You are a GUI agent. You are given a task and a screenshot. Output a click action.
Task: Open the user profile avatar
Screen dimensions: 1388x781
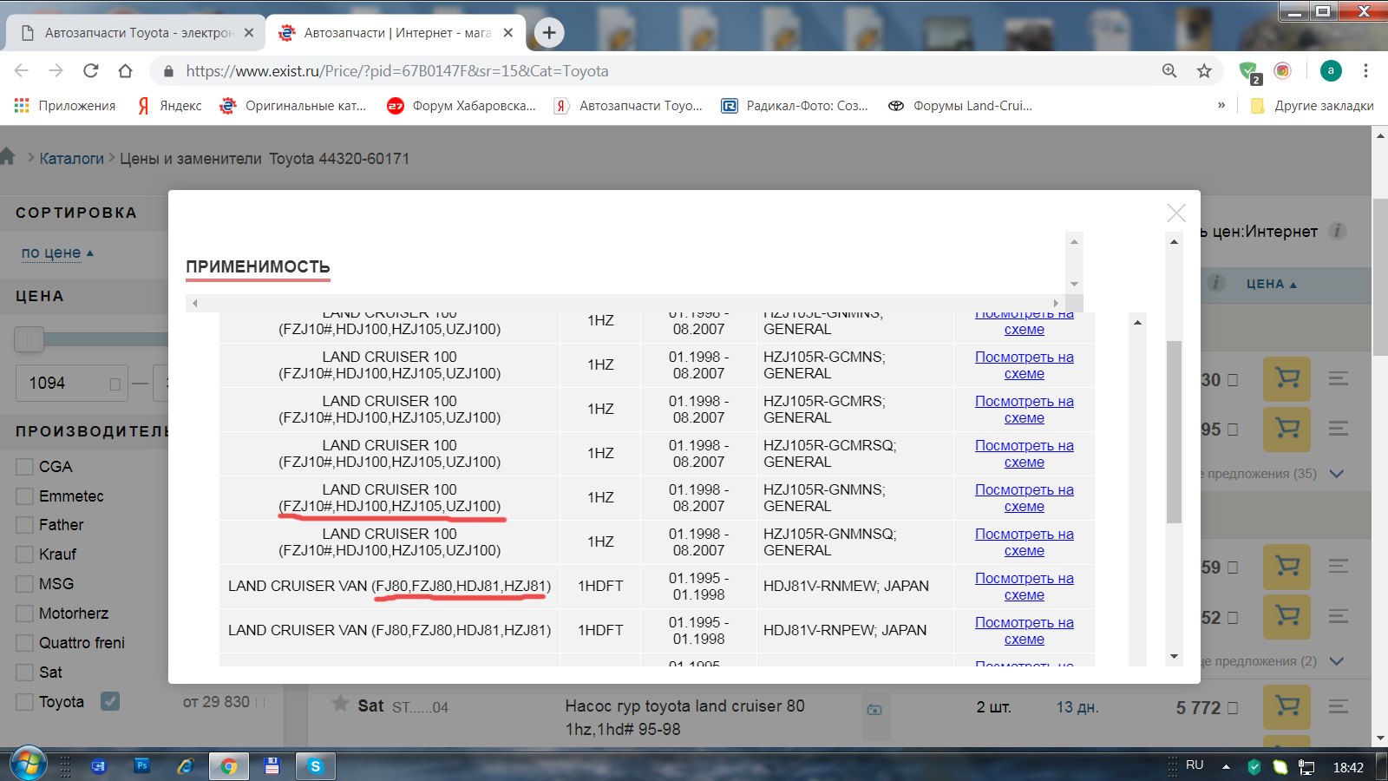1331,71
